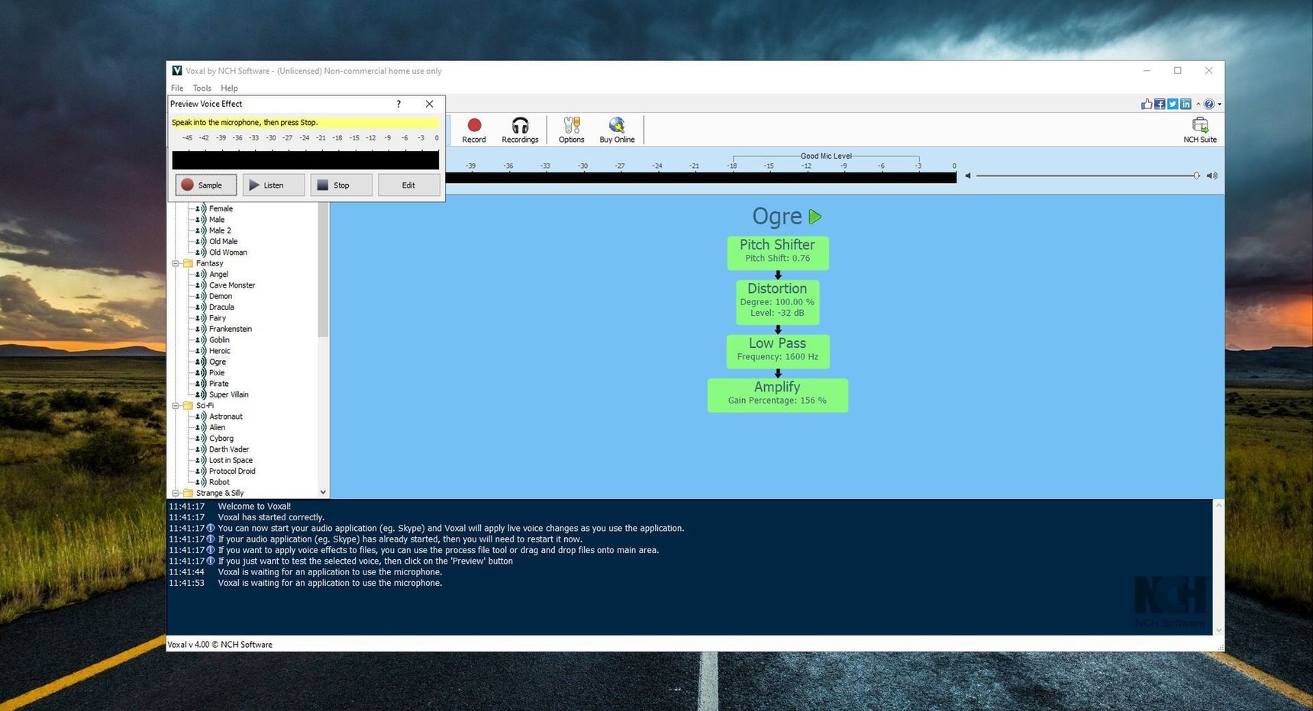The image size is (1313, 711).
Task: Share on Facebook icon
Action: tap(1160, 104)
